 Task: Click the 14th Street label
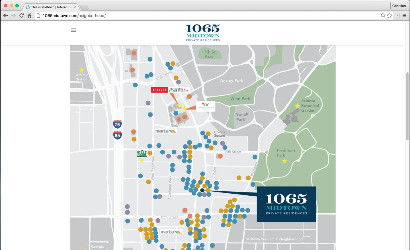click(x=233, y=152)
